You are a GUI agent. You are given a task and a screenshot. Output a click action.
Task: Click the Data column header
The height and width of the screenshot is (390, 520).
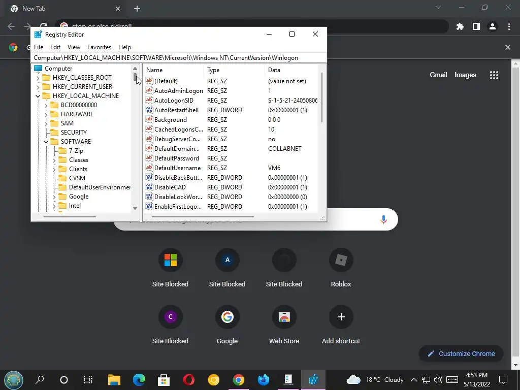coord(292,70)
